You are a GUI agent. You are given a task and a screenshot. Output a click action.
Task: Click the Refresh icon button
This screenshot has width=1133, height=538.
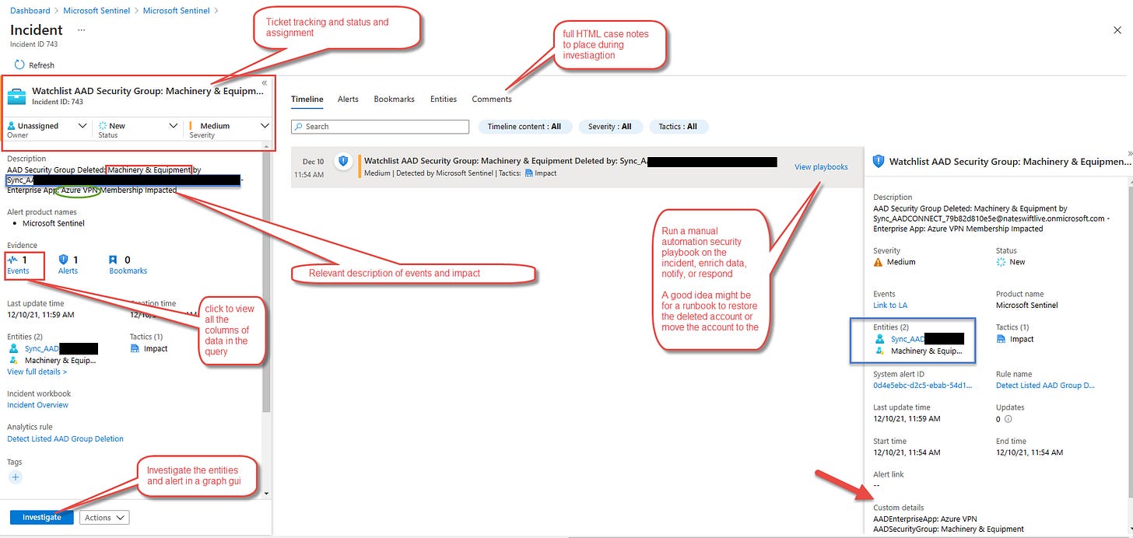click(19, 65)
